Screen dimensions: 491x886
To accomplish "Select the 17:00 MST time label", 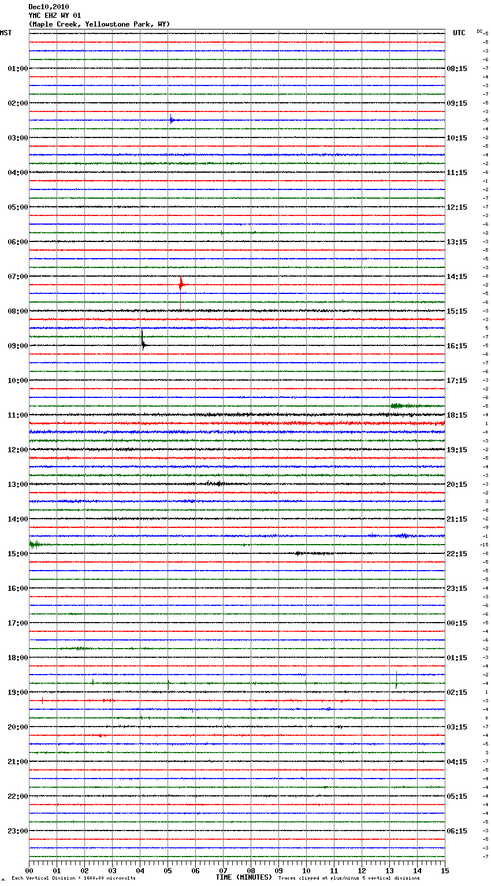I will tap(18, 623).
